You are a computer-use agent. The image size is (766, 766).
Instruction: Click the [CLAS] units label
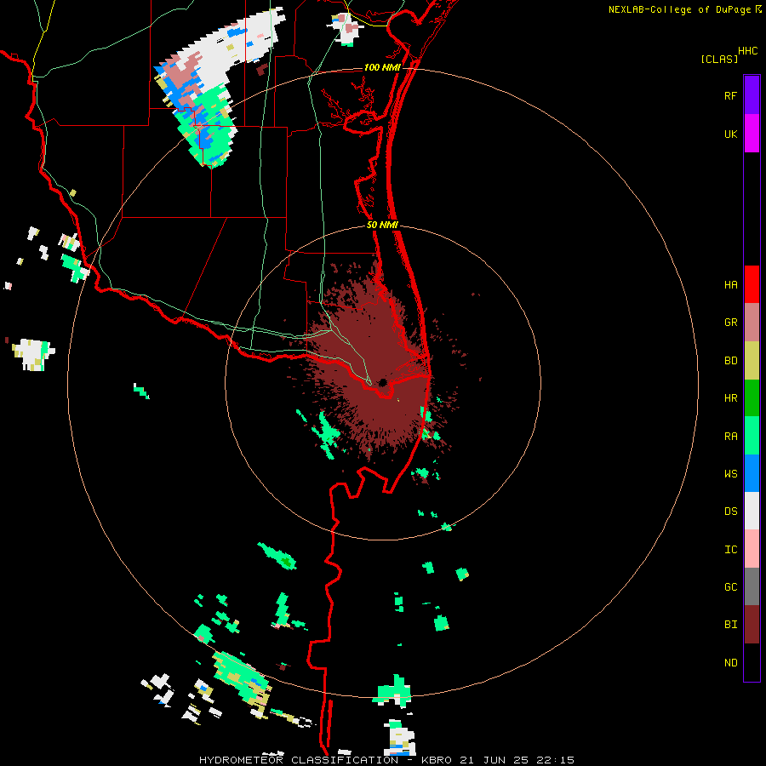719,59
